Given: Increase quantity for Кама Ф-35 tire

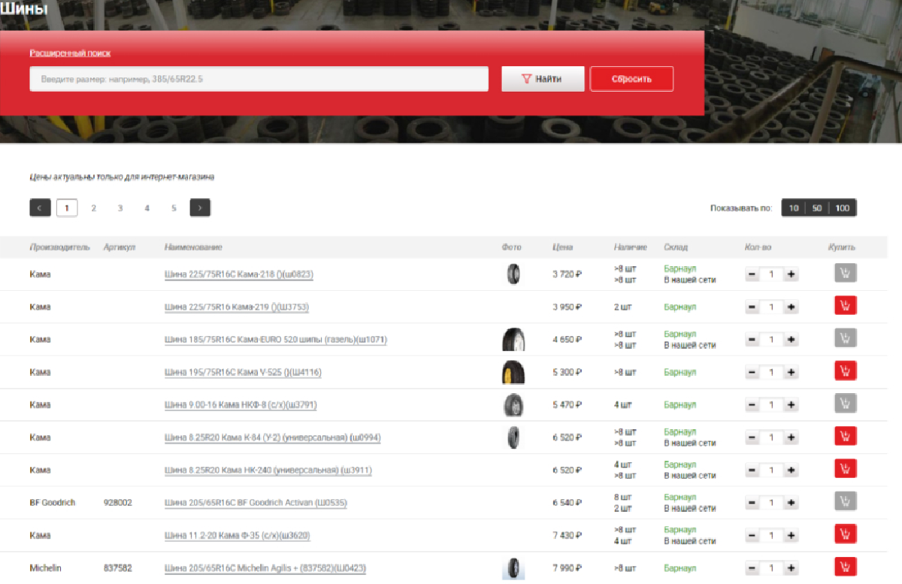Looking at the screenshot, I should pyautogui.click(x=791, y=535).
